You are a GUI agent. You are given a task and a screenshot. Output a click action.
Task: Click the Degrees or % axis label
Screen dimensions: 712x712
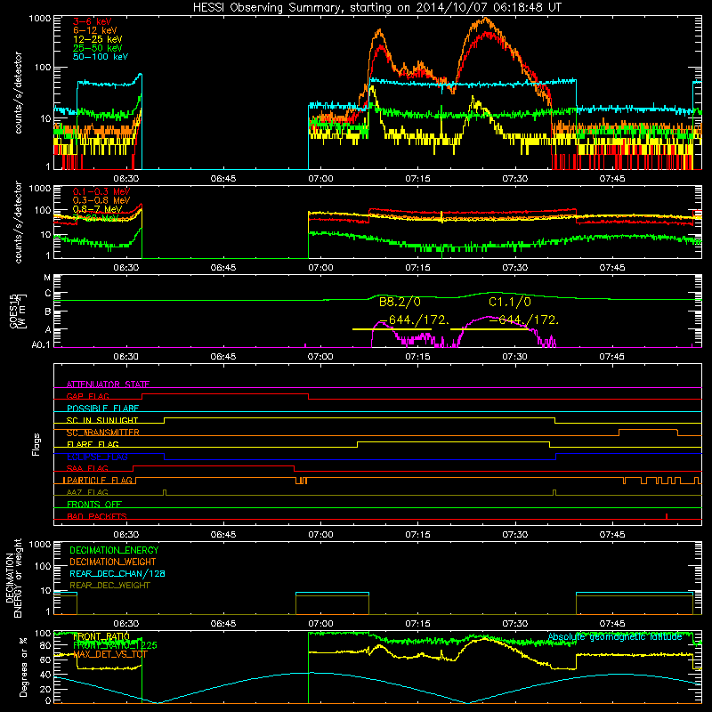coord(22,667)
